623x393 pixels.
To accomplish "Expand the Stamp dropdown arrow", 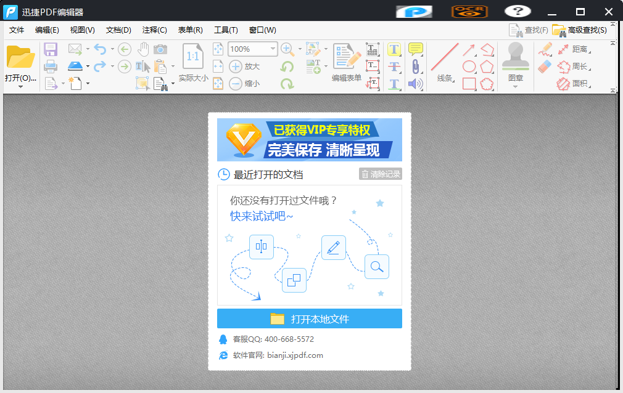I will (x=515, y=86).
